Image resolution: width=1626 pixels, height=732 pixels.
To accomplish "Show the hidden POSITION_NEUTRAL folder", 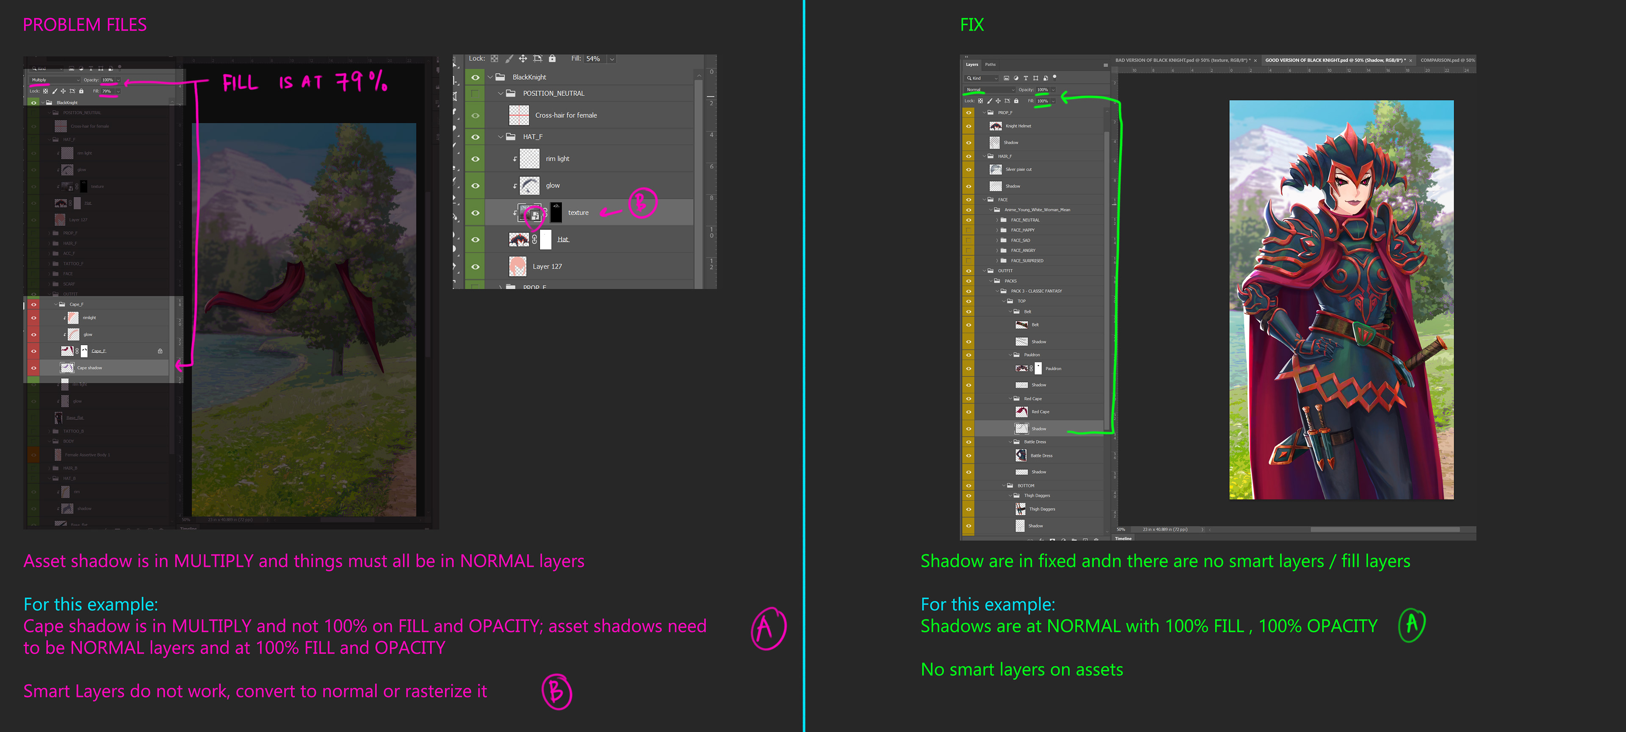I will pyautogui.click(x=475, y=94).
